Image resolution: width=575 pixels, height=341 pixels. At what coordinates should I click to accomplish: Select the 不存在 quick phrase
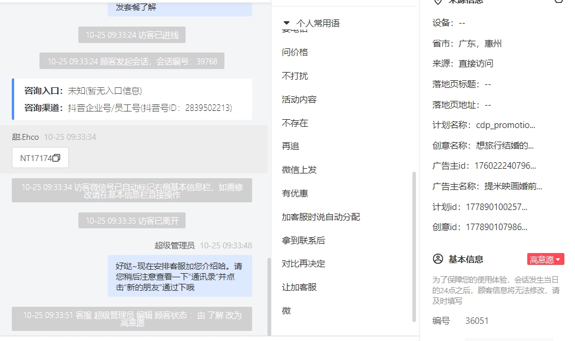(295, 123)
